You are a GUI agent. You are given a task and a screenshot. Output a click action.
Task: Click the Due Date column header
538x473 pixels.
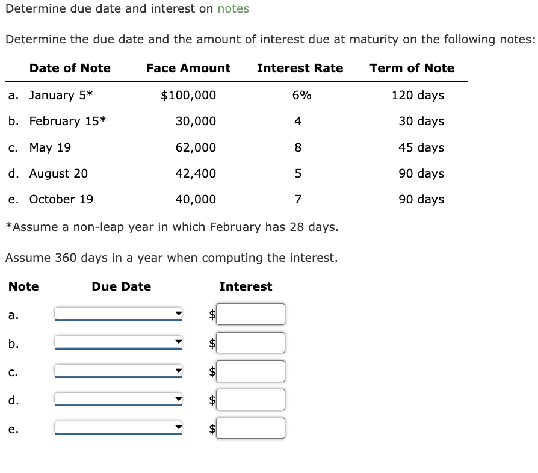point(120,286)
